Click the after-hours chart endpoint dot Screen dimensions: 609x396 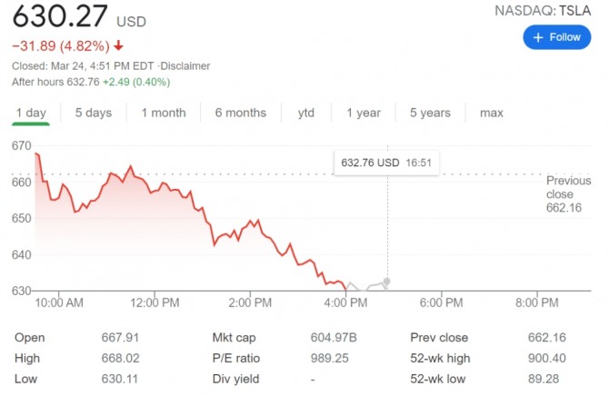tap(388, 282)
